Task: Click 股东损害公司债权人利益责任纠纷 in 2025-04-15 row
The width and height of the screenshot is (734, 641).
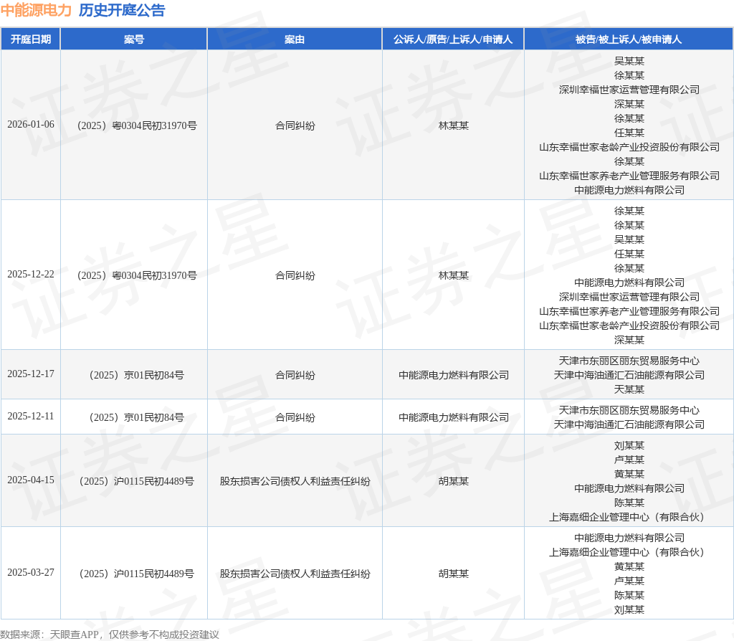Action: click(x=295, y=481)
